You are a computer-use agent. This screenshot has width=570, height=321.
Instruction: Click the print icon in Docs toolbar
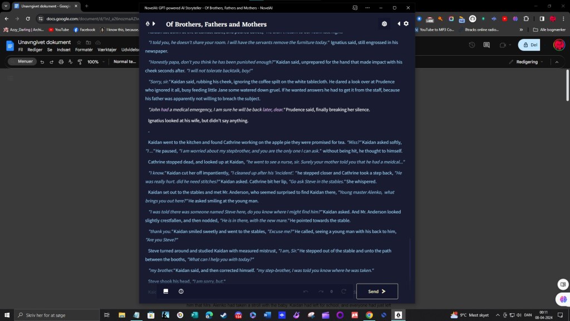pos(60,62)
